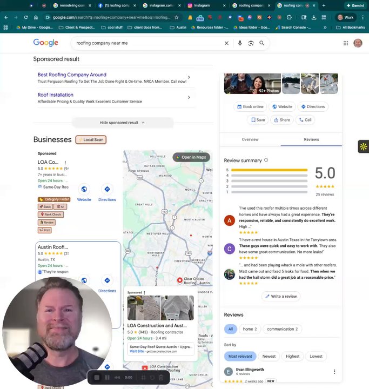369x389 pixels.
Task: Click Visit Site link on map card
Action: tap(137, 351)
